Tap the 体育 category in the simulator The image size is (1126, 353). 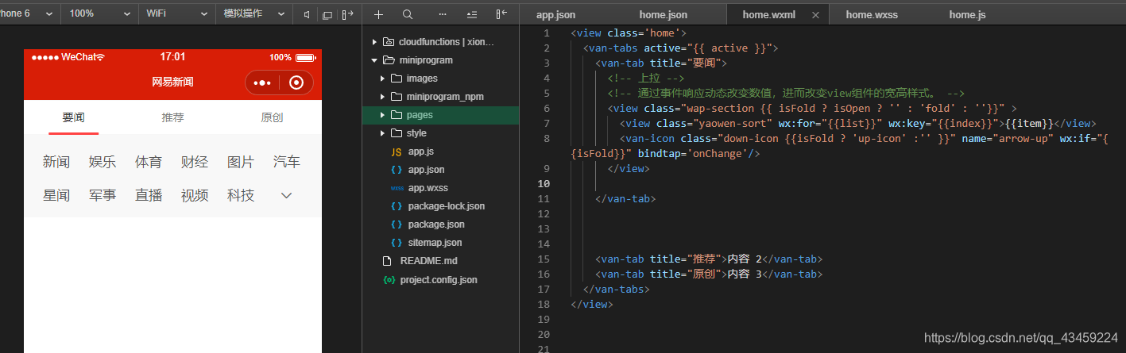coord(149,162)
